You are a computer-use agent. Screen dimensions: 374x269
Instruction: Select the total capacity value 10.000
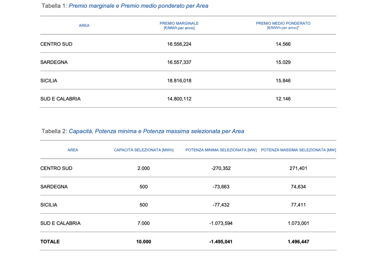144,242
